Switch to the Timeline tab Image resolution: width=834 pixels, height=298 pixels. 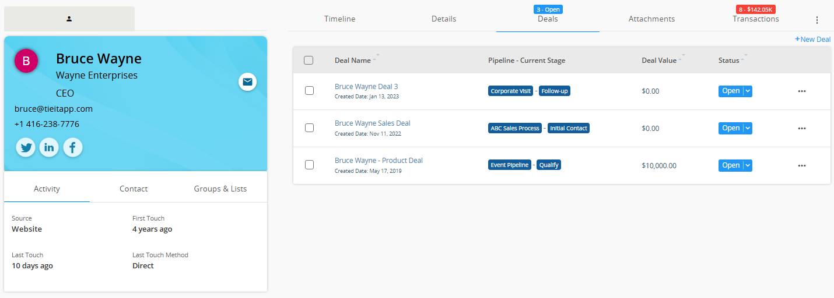[339, 19]
